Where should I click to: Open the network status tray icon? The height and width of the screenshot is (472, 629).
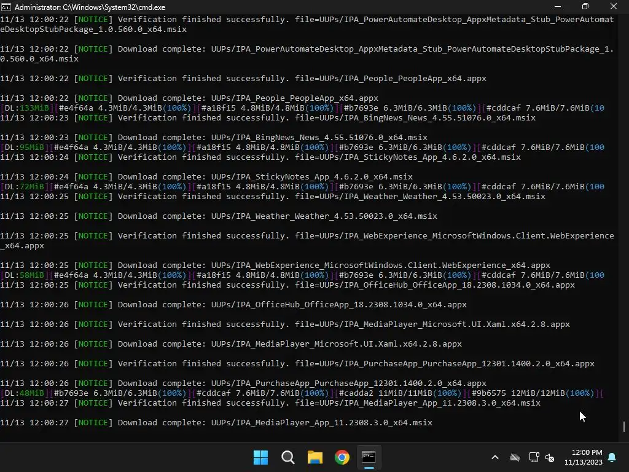click(x=534, y=457)
